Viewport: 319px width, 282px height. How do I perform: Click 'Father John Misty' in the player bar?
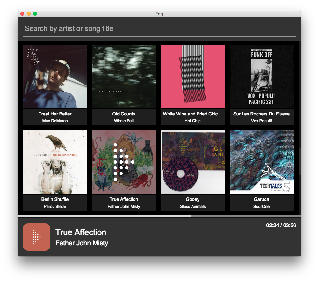point(82,243)
